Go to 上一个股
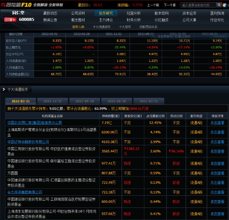The width and height of the screenshot is (229, 220). [153, 5]
